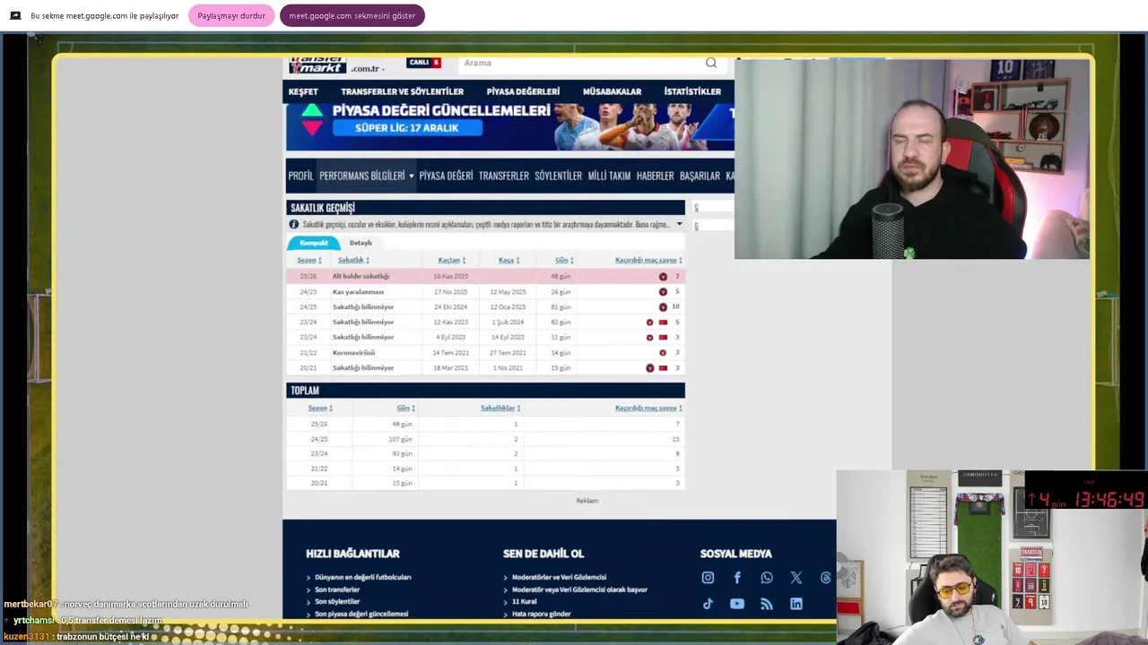Sort injury table by Kaçtan
The image size is (1148, 645).
(452, 260)
